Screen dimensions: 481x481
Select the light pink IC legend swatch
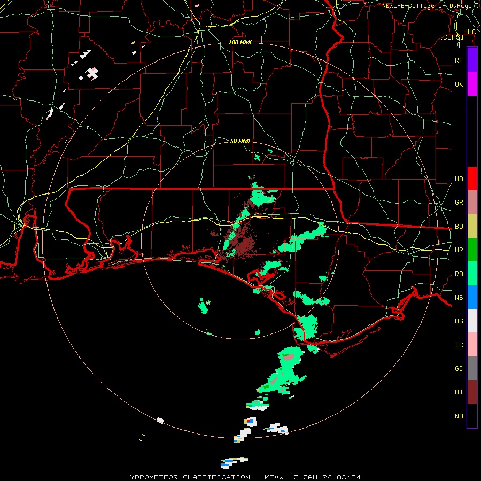[x=472, y=345]
